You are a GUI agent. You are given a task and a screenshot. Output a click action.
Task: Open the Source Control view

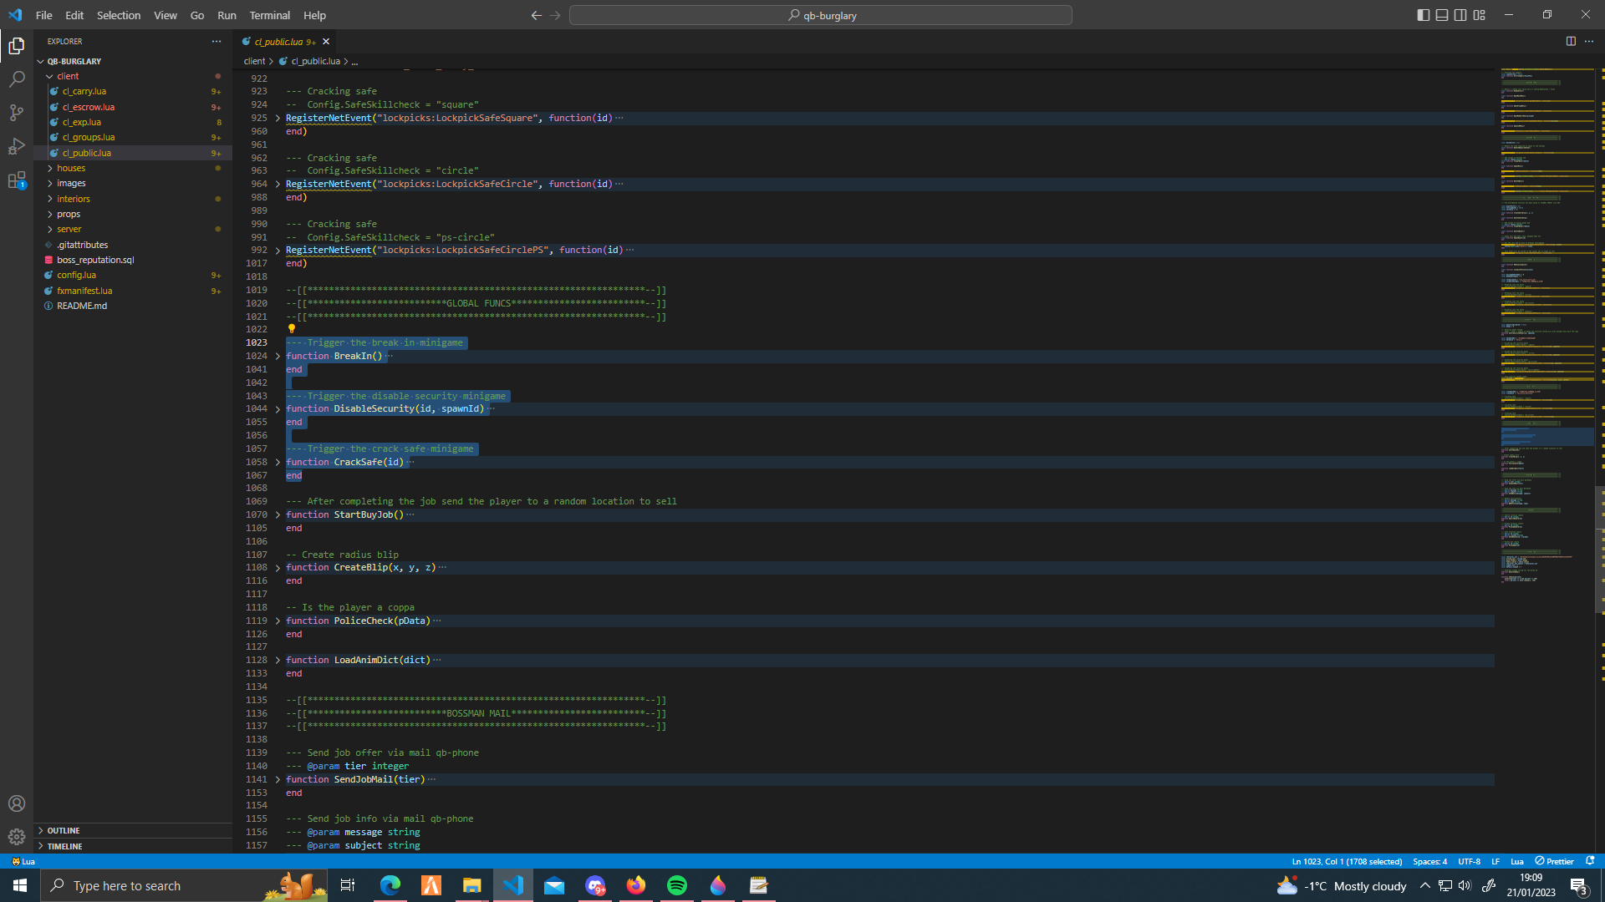[17, 113]
